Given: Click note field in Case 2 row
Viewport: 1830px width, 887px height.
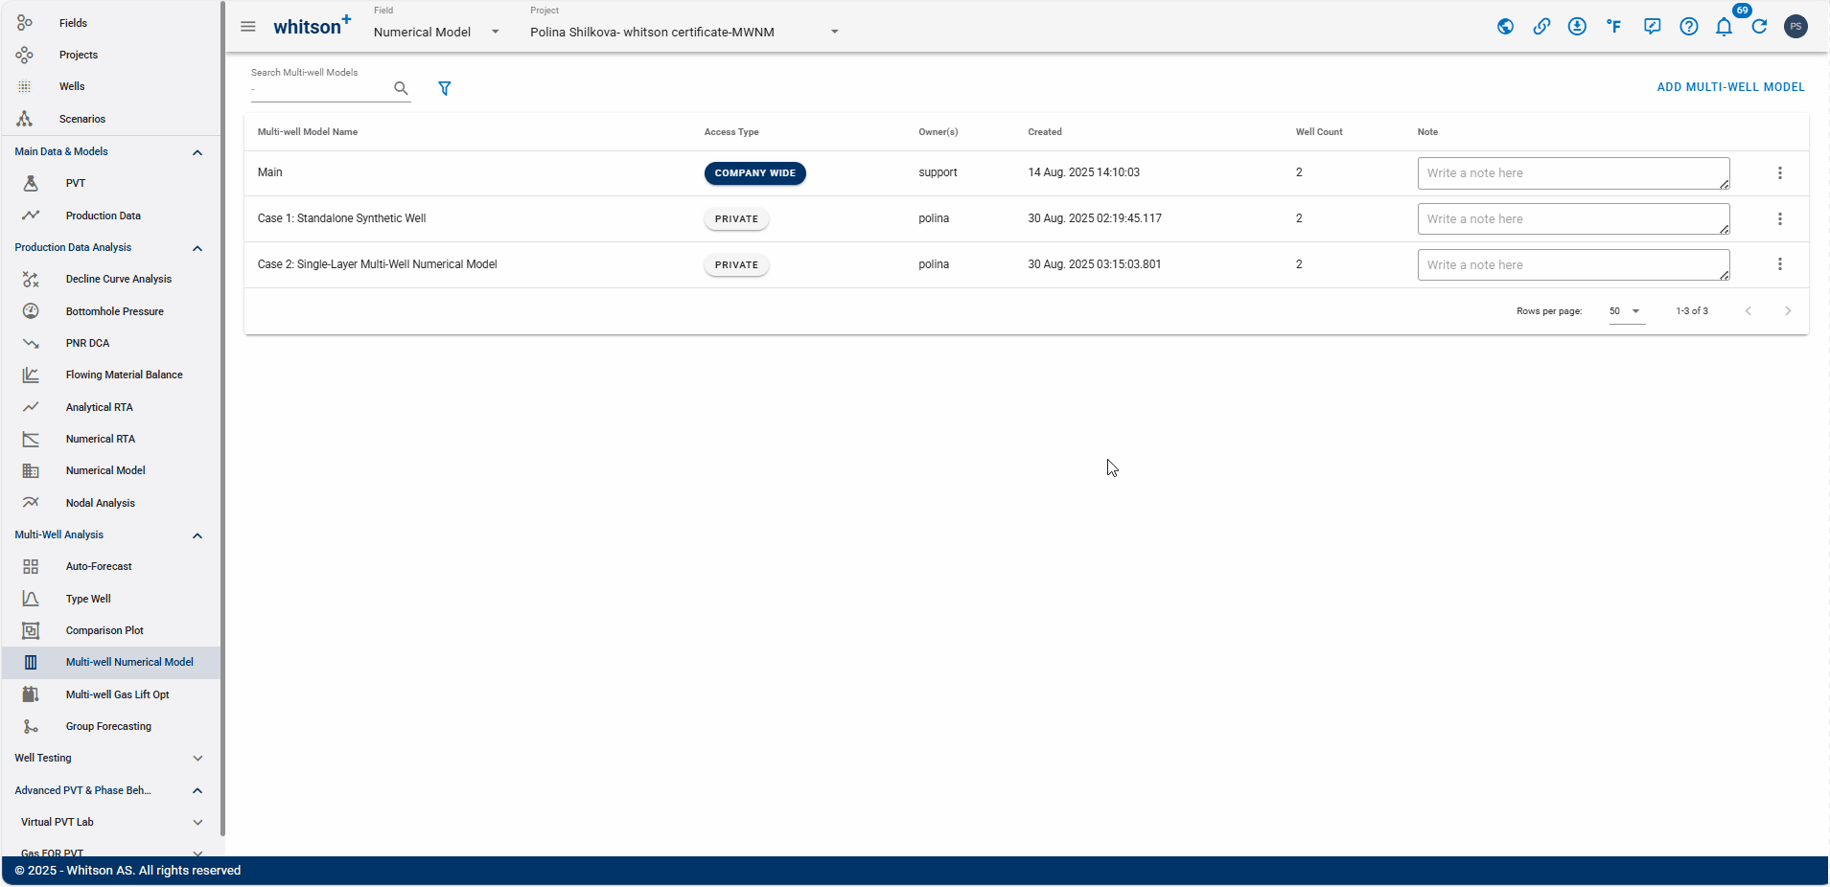Looking at the screenshot, I should [x=1574, y=265].
